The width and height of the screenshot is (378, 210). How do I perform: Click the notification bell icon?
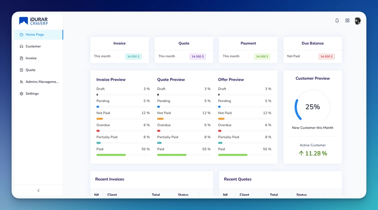(337, 21)
